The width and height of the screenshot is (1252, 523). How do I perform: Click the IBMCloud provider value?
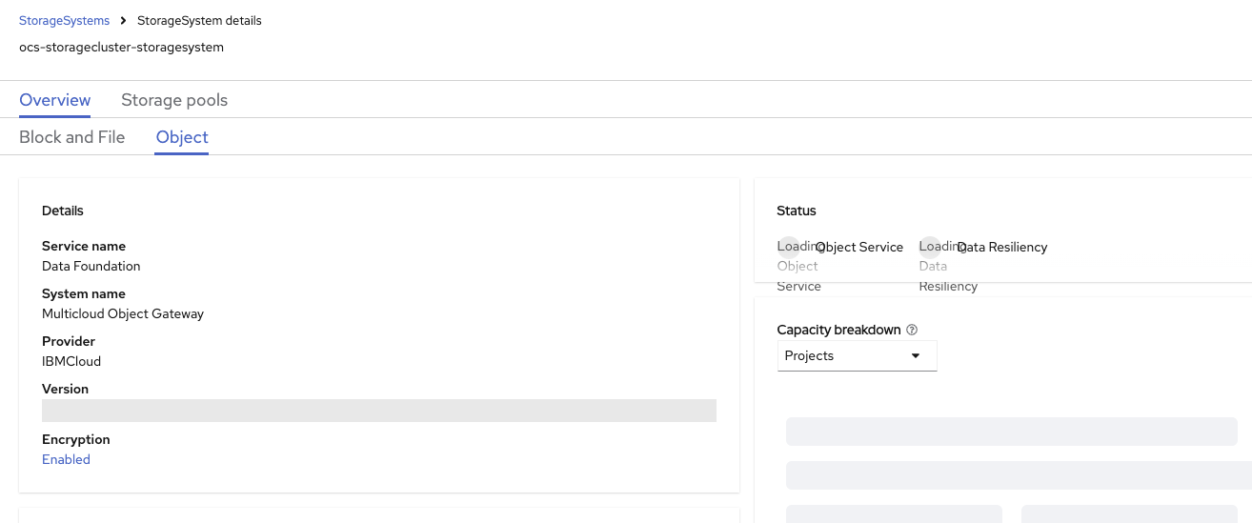(71, 361)
